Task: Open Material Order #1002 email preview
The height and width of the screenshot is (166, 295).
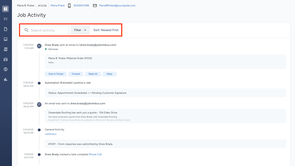Action: tap(166, 62)
